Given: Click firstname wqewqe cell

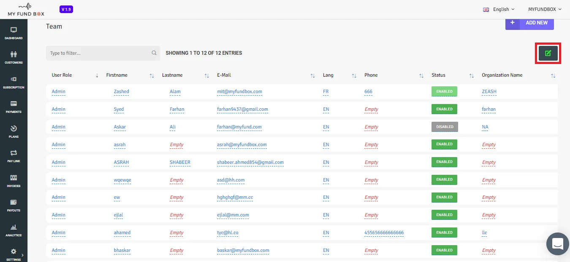Looking at the screenshot, I should 122,180.
